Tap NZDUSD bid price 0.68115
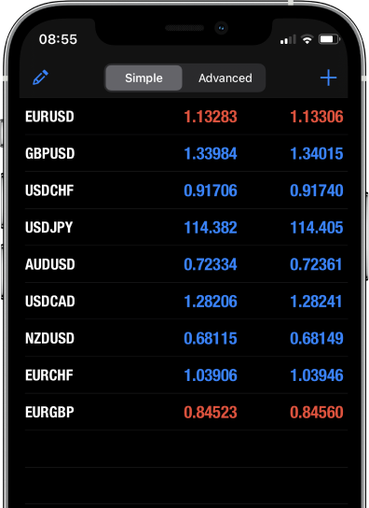Screen dimensions: 369x508 click(211, 338)
